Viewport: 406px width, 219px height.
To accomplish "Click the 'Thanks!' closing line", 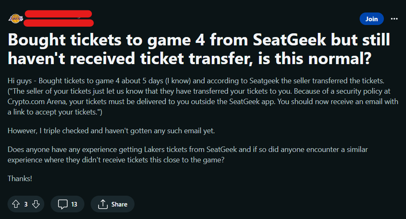I will [x=20, y=179].
